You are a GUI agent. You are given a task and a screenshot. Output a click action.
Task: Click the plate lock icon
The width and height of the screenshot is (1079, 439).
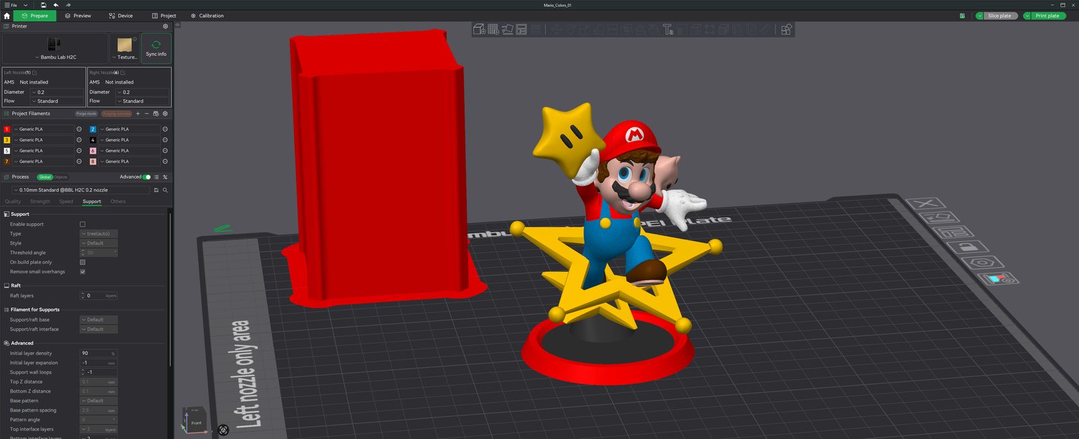967,247
